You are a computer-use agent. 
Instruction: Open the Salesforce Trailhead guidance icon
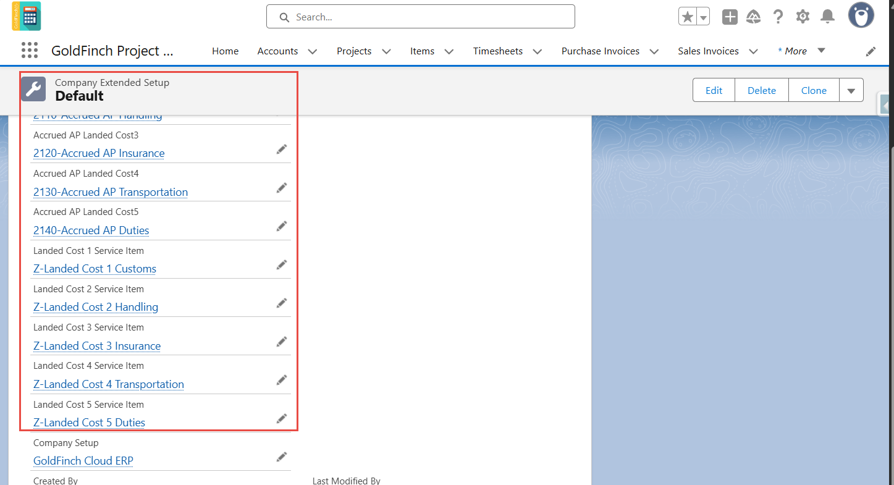(753, 17)
